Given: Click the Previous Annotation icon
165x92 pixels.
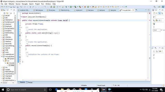Looking at the screenshot, I should (x=108, y=7).
